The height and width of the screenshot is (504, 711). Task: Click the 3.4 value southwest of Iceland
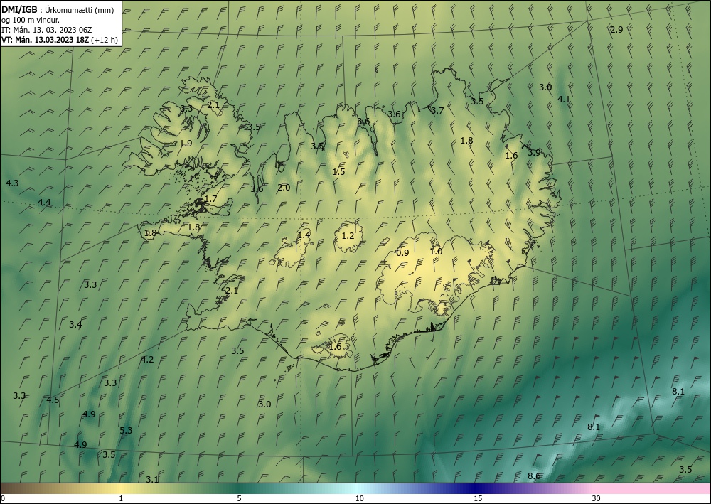[x=76, y=325]
